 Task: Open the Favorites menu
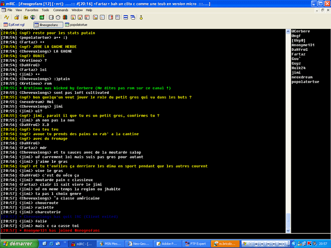(31, 10)
